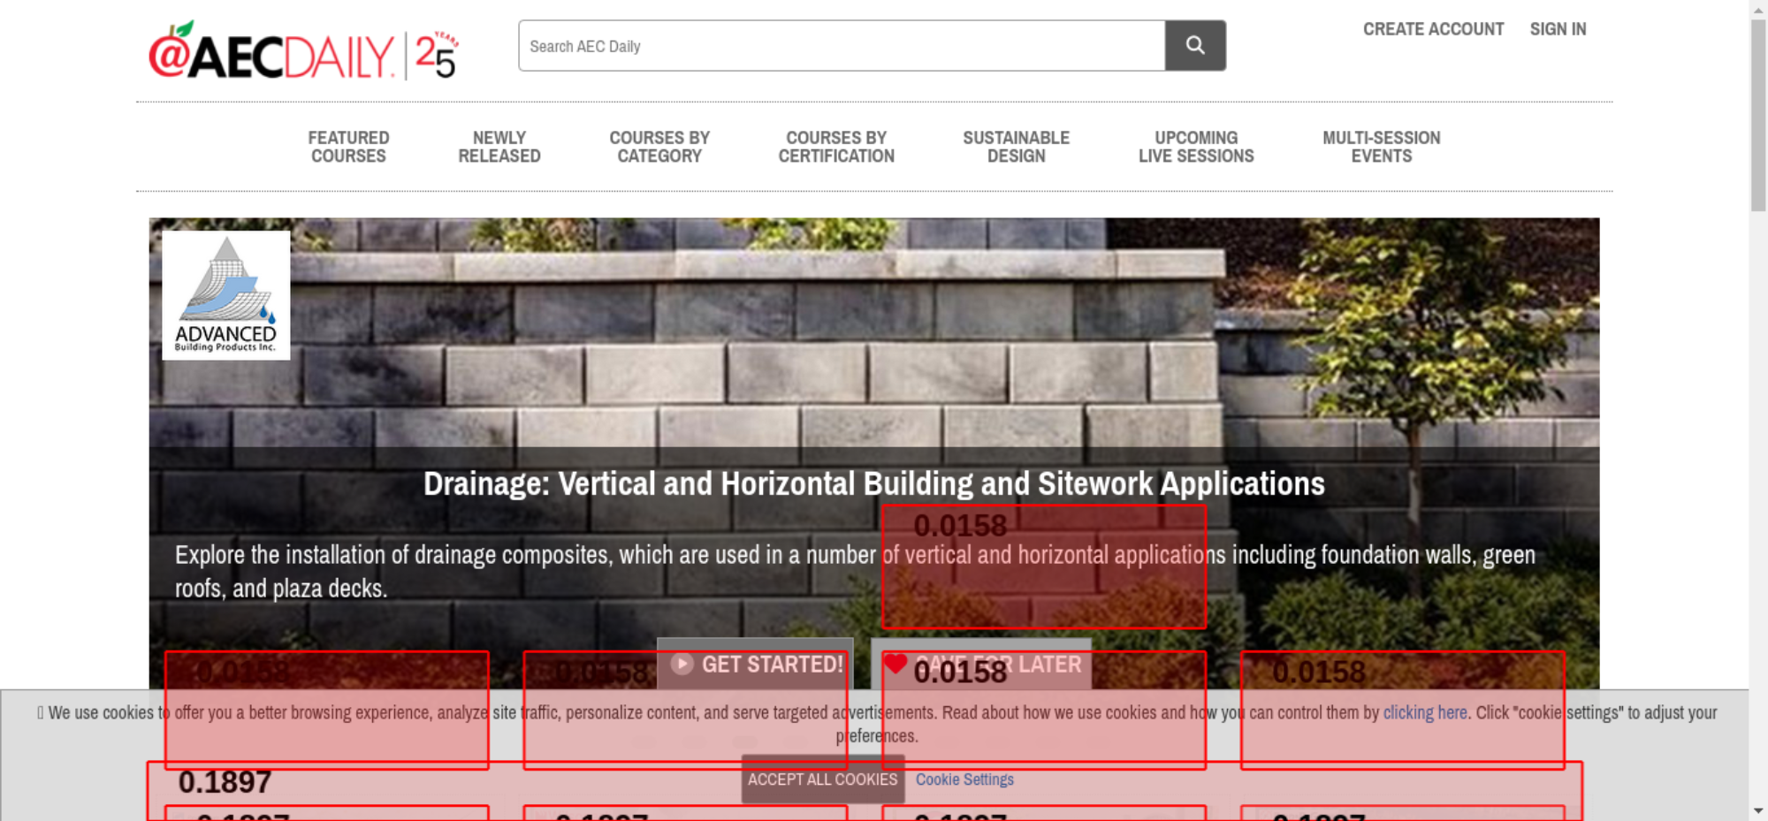Image resolution: width=1768 pixels, height=821 pixels.
Task: Click the search magnifier icon button
Action: pyautogui.click(x=1194, y=45)
